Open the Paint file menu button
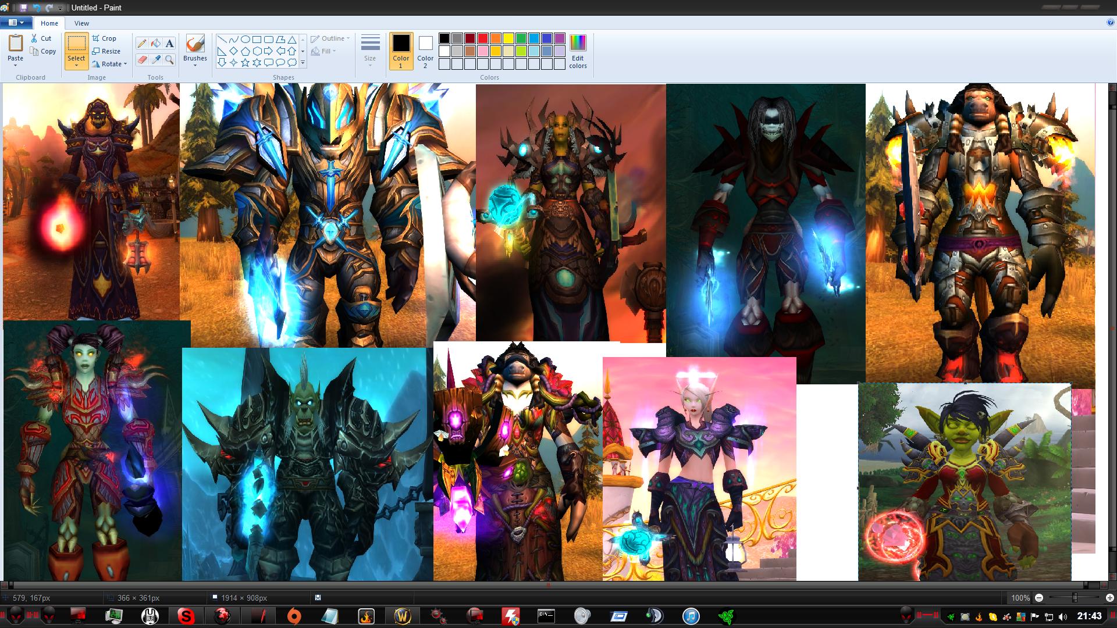The height and width of the screenshot is (628, 1117). (x=16, y=23)
